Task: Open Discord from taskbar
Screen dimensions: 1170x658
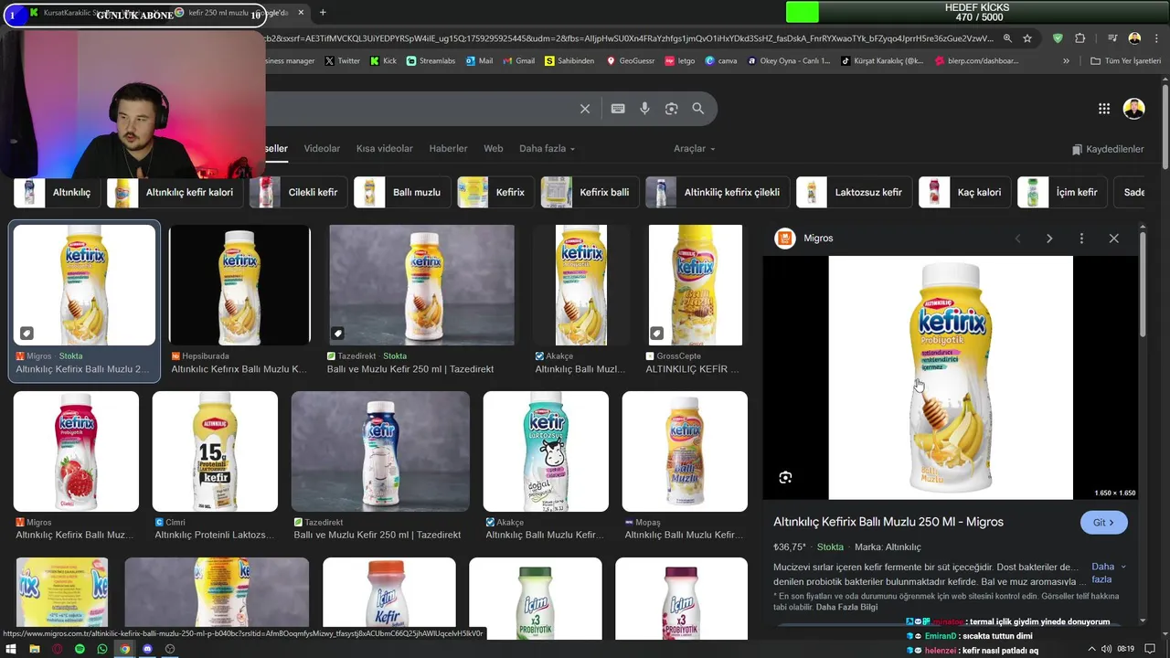Action: pos(147,649)
